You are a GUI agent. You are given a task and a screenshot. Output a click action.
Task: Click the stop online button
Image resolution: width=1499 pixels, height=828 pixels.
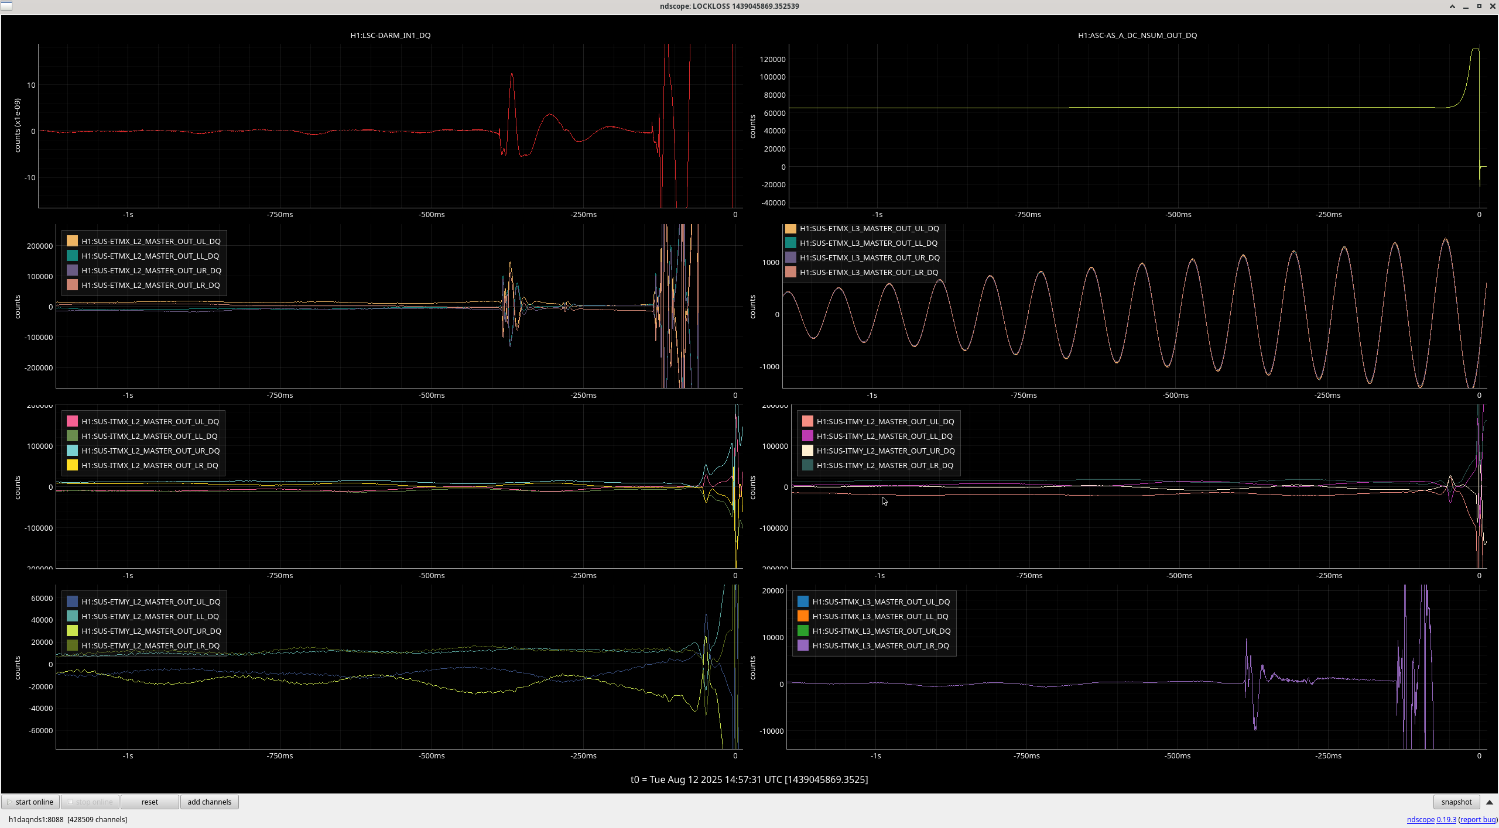pos(90,802)
